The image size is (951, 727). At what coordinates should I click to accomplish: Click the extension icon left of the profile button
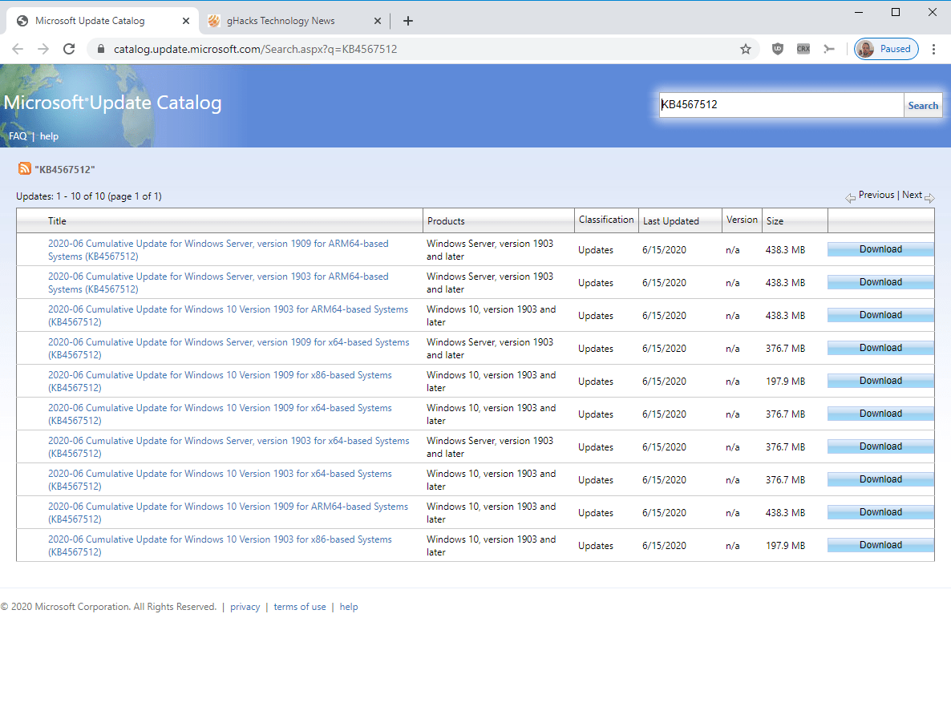[x=829, y=49]
